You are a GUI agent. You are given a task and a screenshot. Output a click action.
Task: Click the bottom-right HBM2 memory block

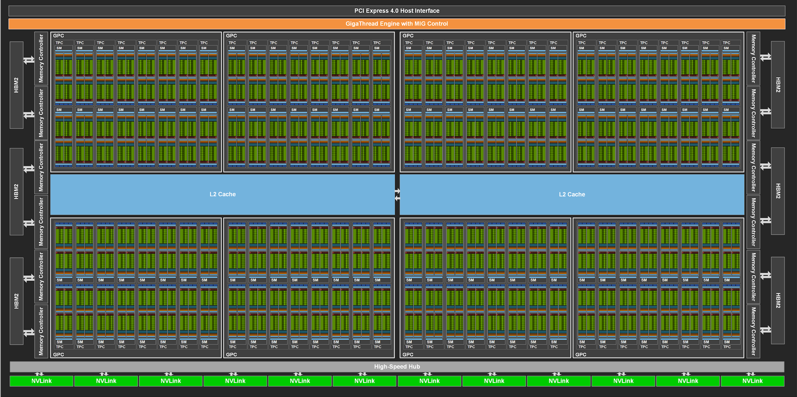pos(778,300)
